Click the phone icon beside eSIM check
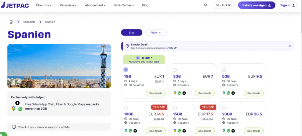This screenshot has height=136, width=302. (x=14, y=127)
